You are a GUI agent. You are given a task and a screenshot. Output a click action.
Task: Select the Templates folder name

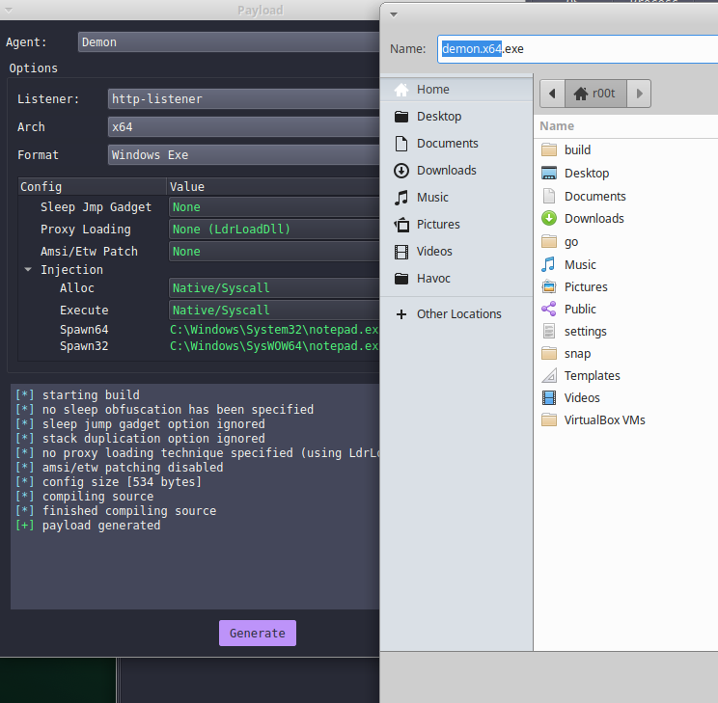pos(593,375)
